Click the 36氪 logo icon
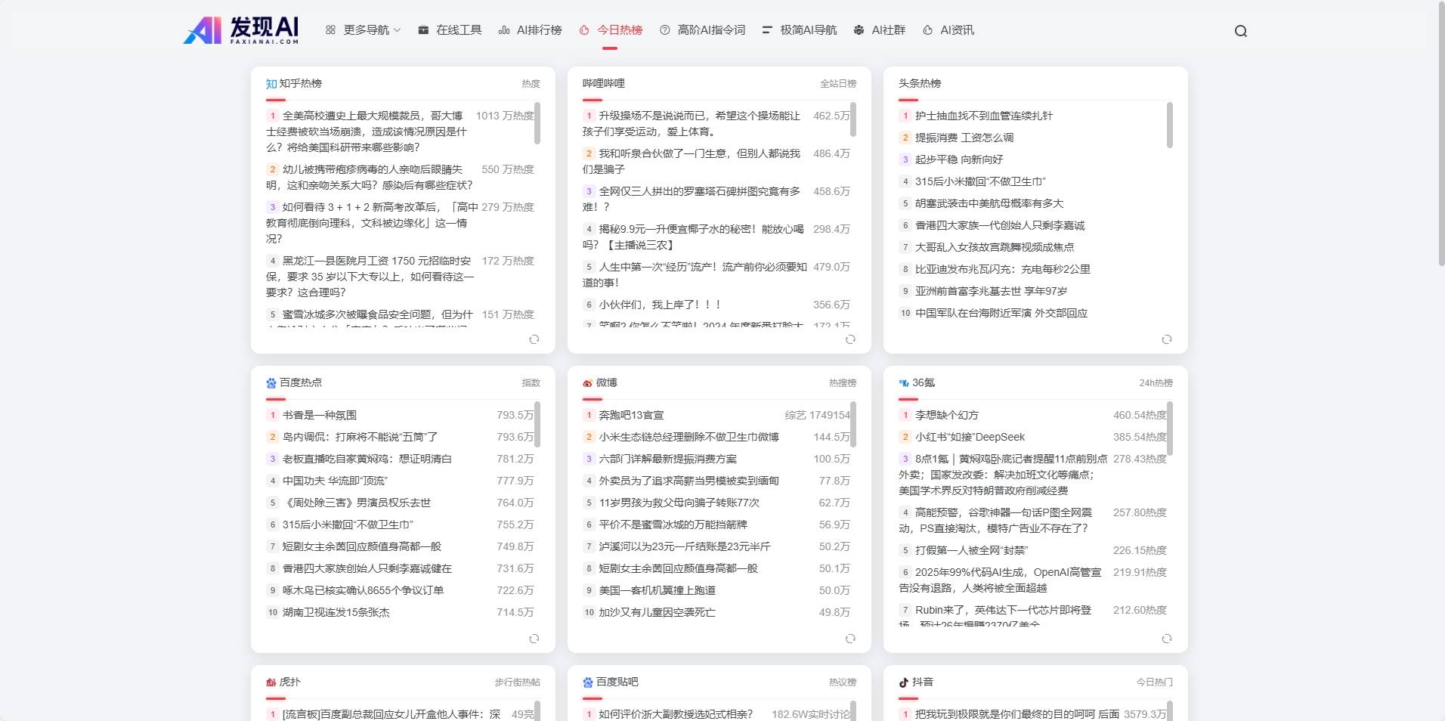 click(x=904, y=383)
